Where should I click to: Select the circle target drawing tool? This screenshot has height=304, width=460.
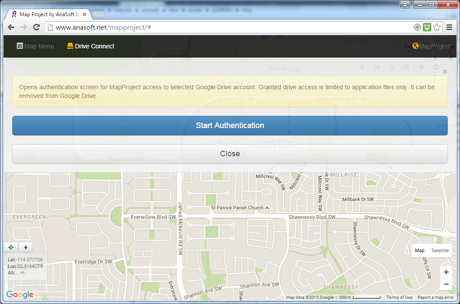406,67
